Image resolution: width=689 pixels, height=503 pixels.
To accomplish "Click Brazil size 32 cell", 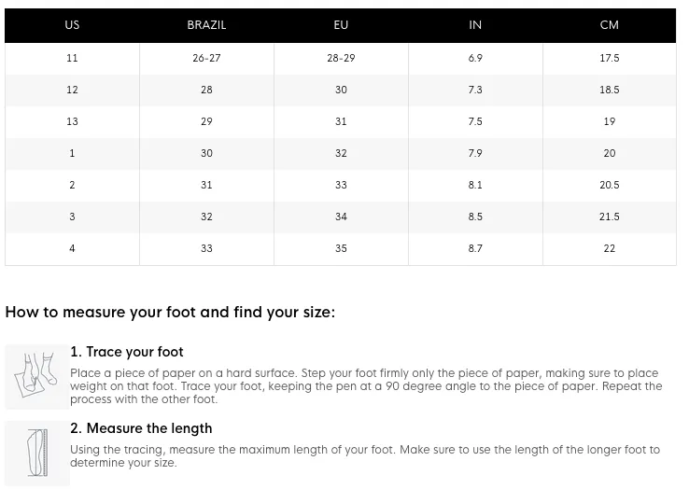I will (x=206, y=217).
